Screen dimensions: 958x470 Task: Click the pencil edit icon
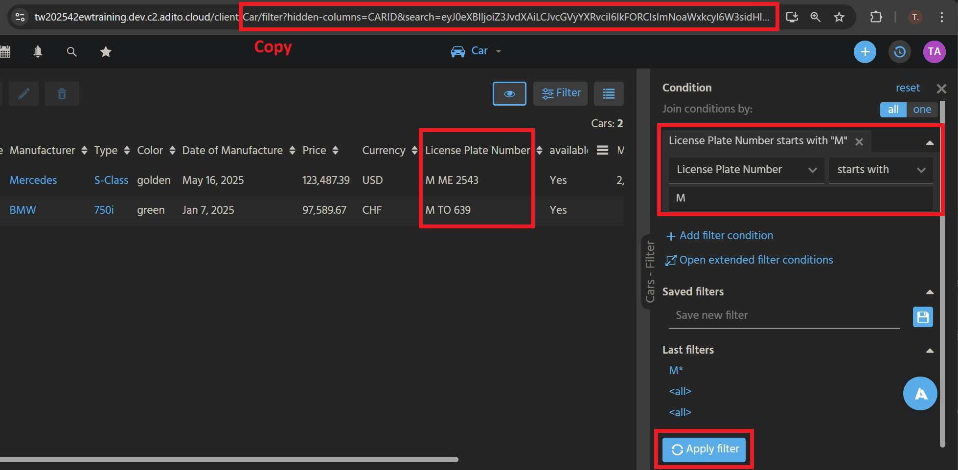tap(23, 94)
